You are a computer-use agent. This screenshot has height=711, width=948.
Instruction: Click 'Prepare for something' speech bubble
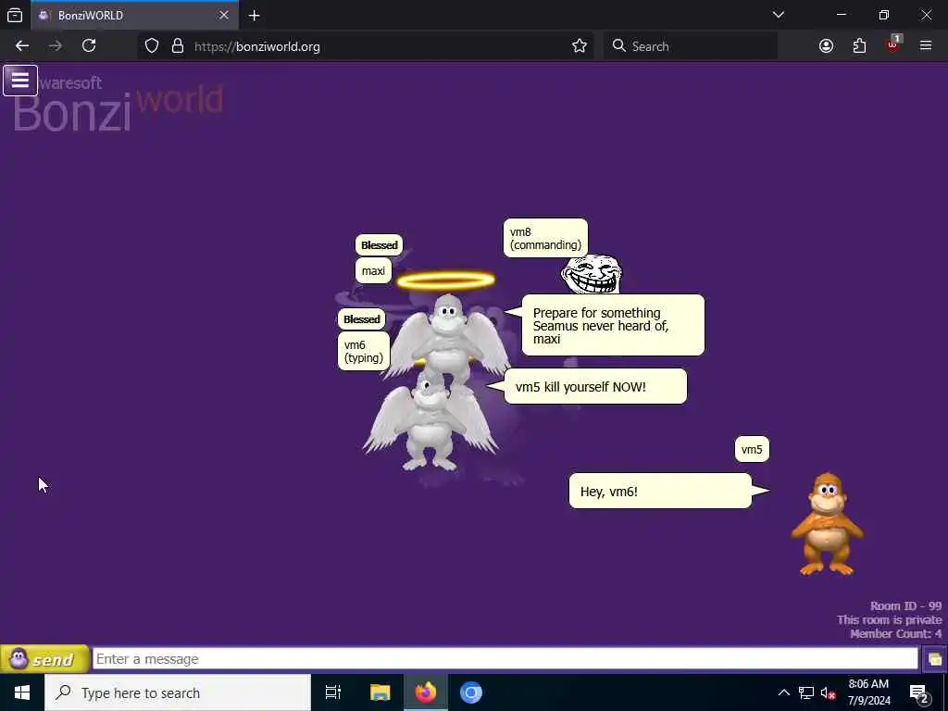click(x=613, y=325)
